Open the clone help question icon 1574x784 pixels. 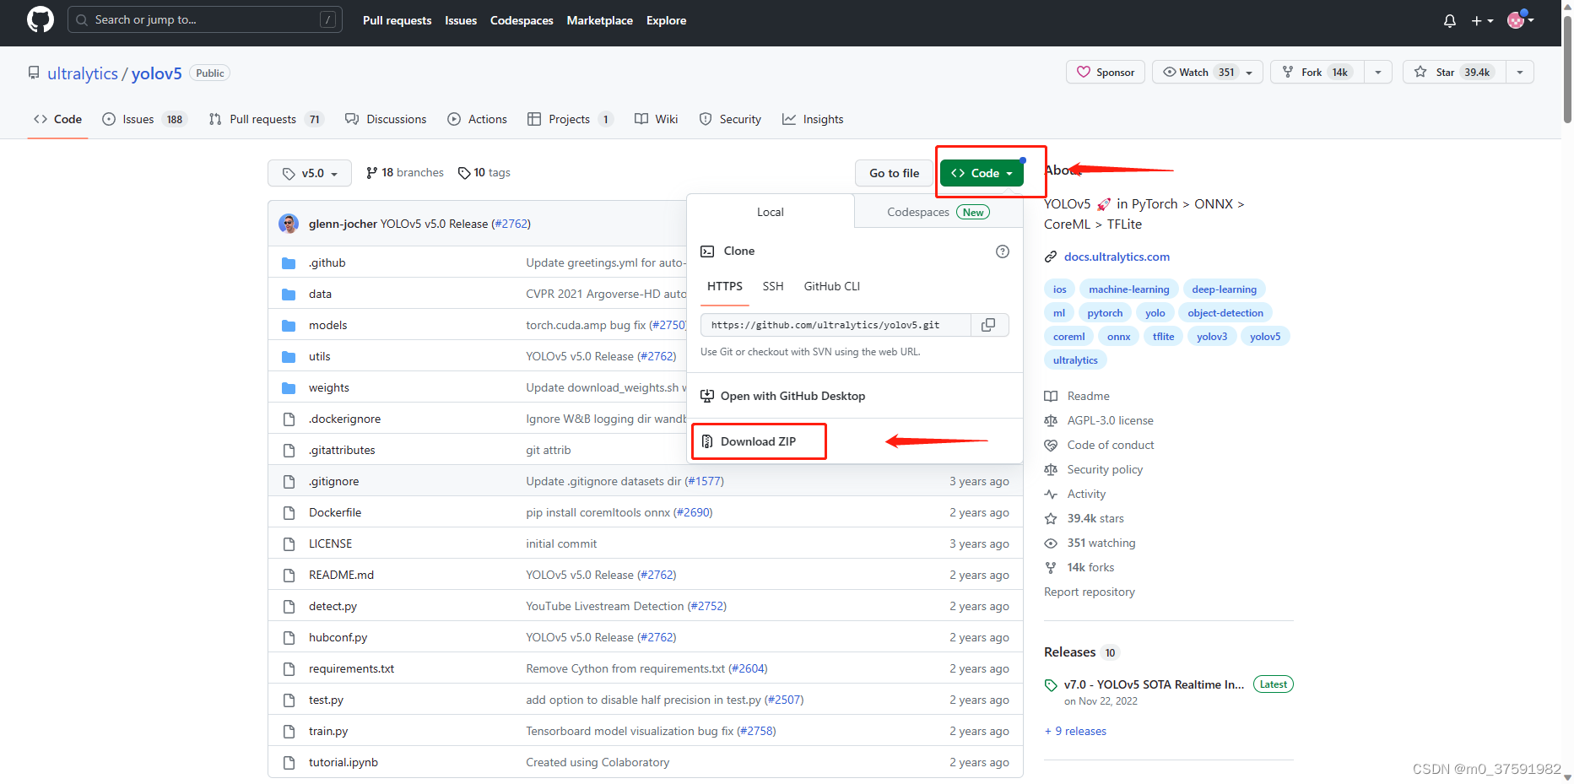click(1003, 251)
